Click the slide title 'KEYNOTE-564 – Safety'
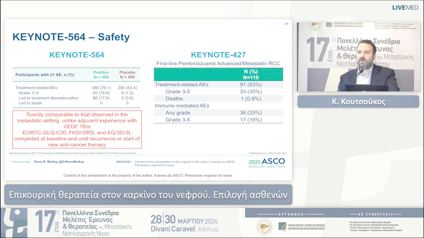Screen dimensions: 424x238 71,37
